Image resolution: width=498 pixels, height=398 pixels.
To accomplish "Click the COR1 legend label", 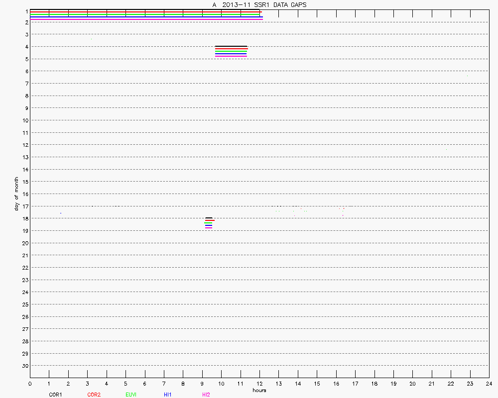I will click(x=55, y=395).
